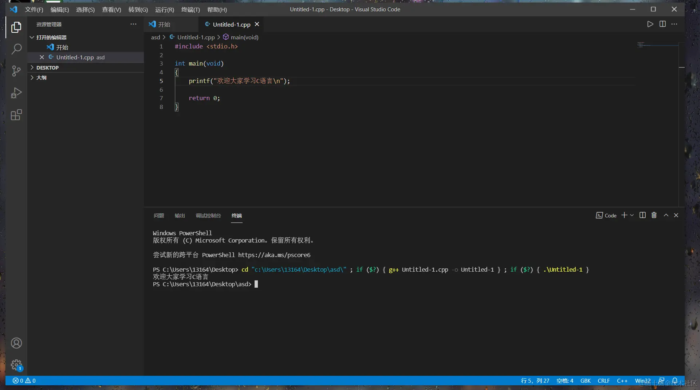700x390 pixels.
Task: Switch to the 开始 editor tab
Action: coord(171,24)
